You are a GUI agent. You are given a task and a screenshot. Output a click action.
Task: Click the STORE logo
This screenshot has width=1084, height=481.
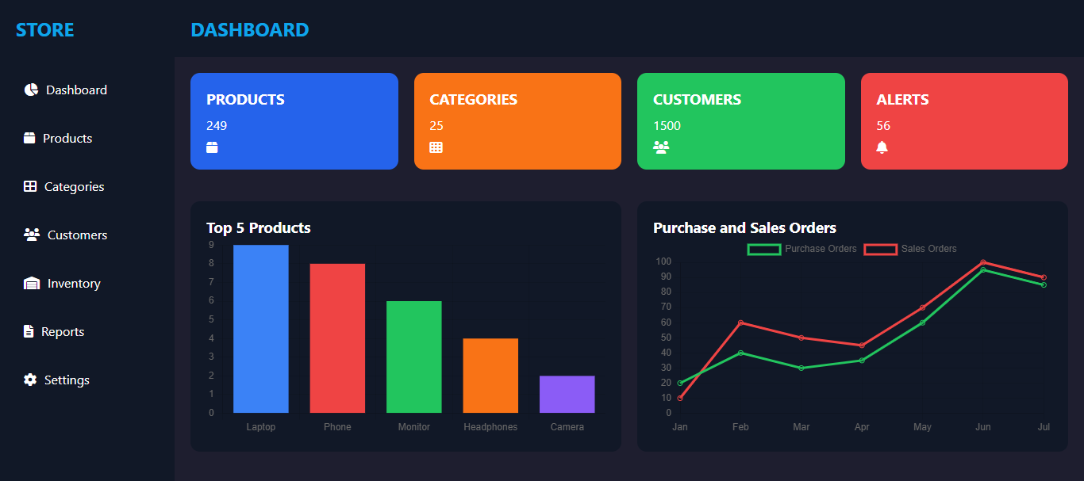coord(44,29)
